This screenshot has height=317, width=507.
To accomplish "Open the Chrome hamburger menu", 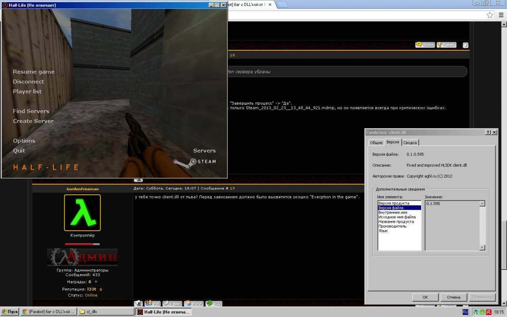I will [501, 15].
